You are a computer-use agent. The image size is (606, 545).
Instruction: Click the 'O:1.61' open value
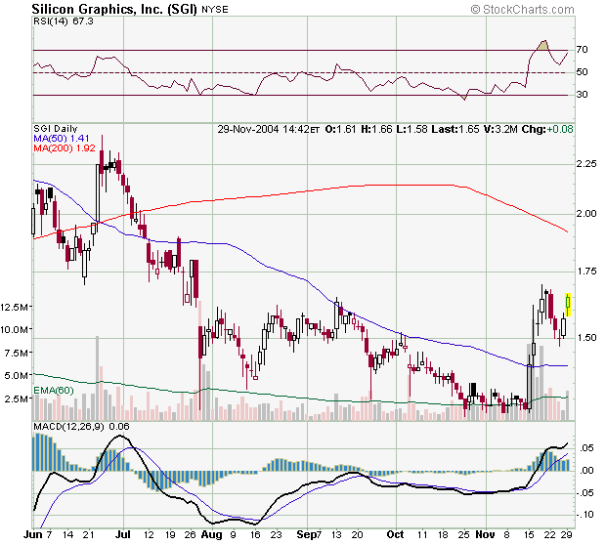340,129
